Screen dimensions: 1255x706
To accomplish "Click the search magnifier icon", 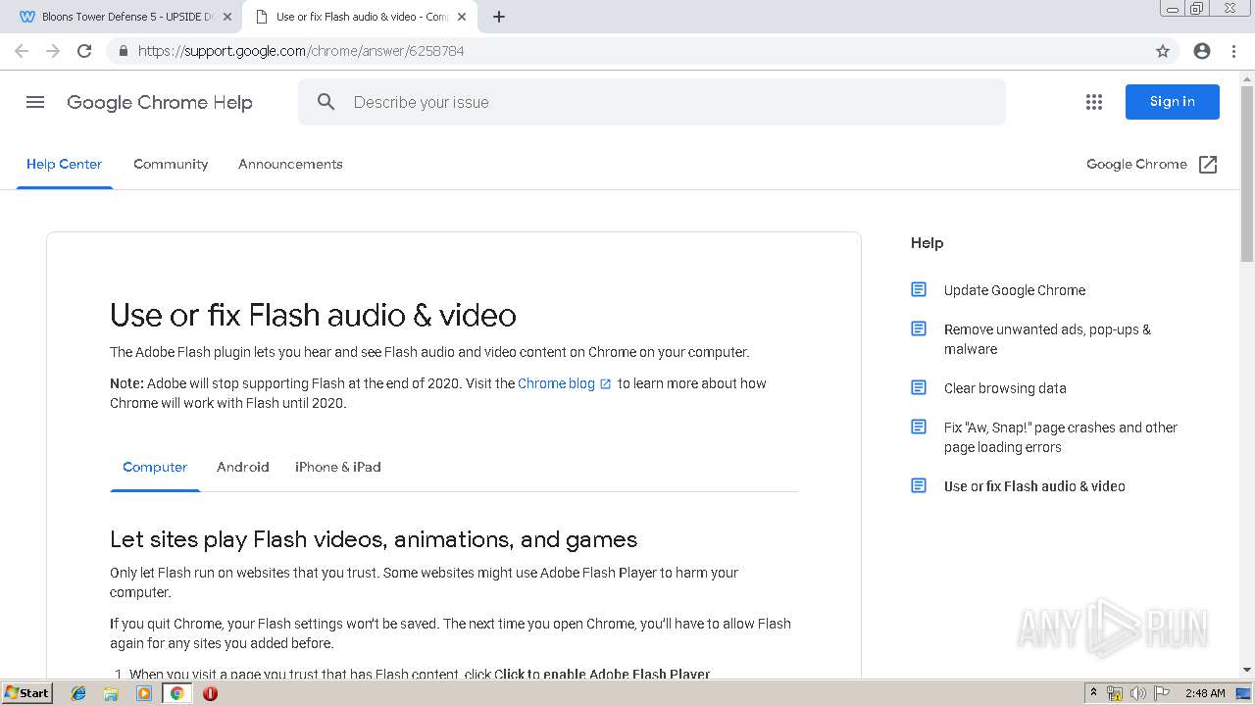I will point(326,102).
